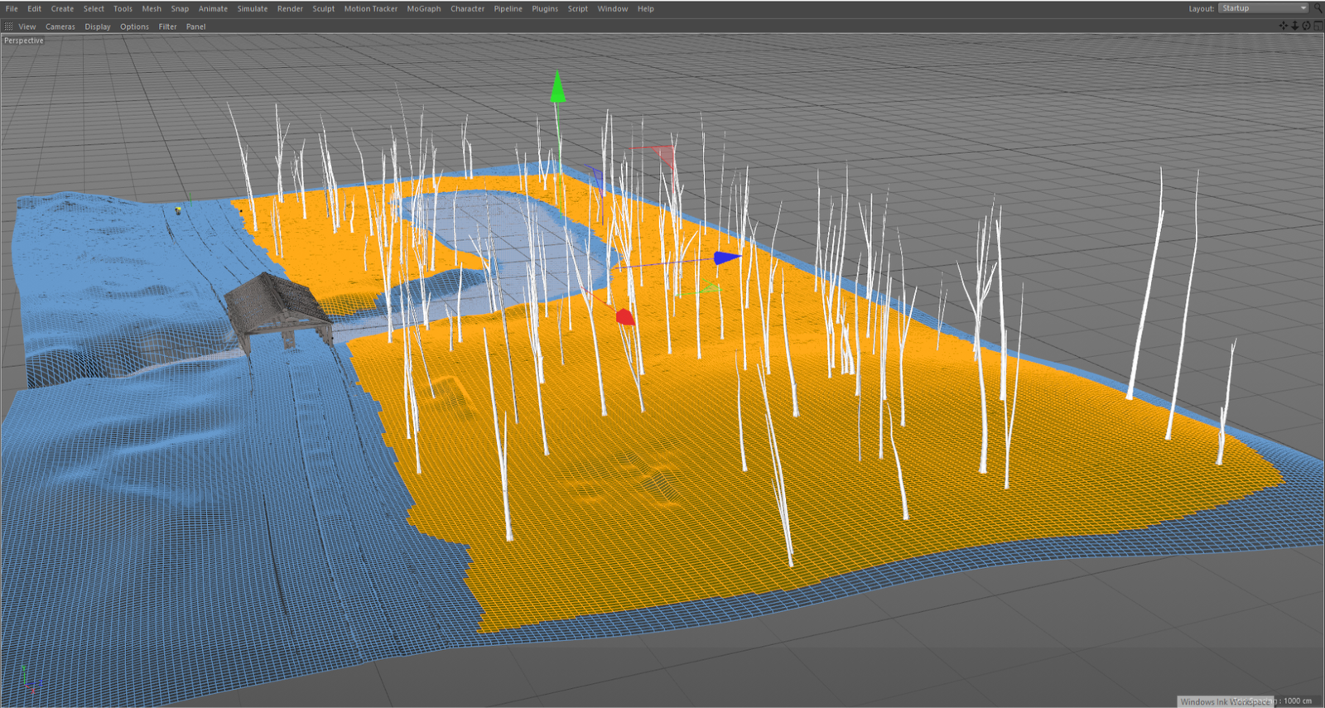This screenshot has height=708, width=1325.
Task: Open the Pipeline menu
Action: pos(508,9)
